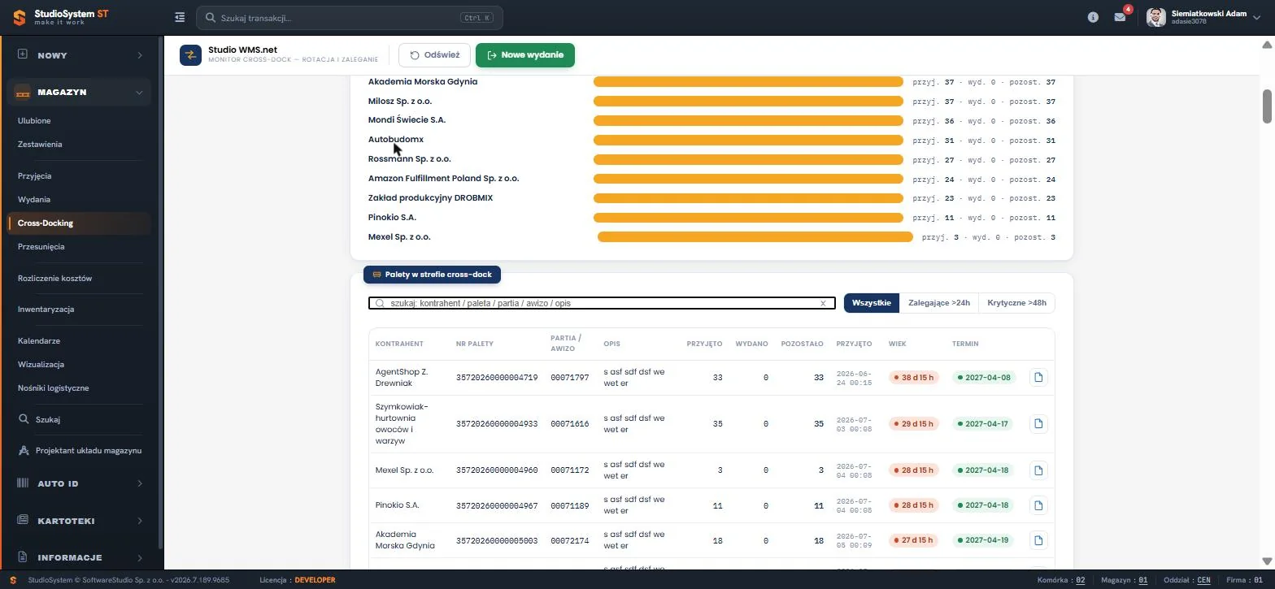Click the Pinokio S.A. rotation bar
The image size is (1275, 589).
pos(748,218)
